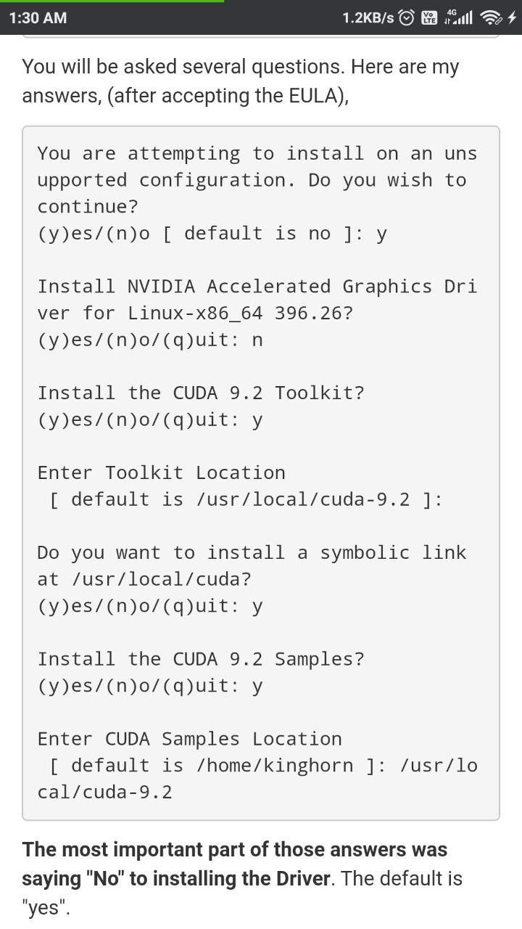Click 'Install the CUDA 9.2 Toolkit?' line
This screenshot has height=929, width=522.
pyautogui.click(x=201, y=393)
